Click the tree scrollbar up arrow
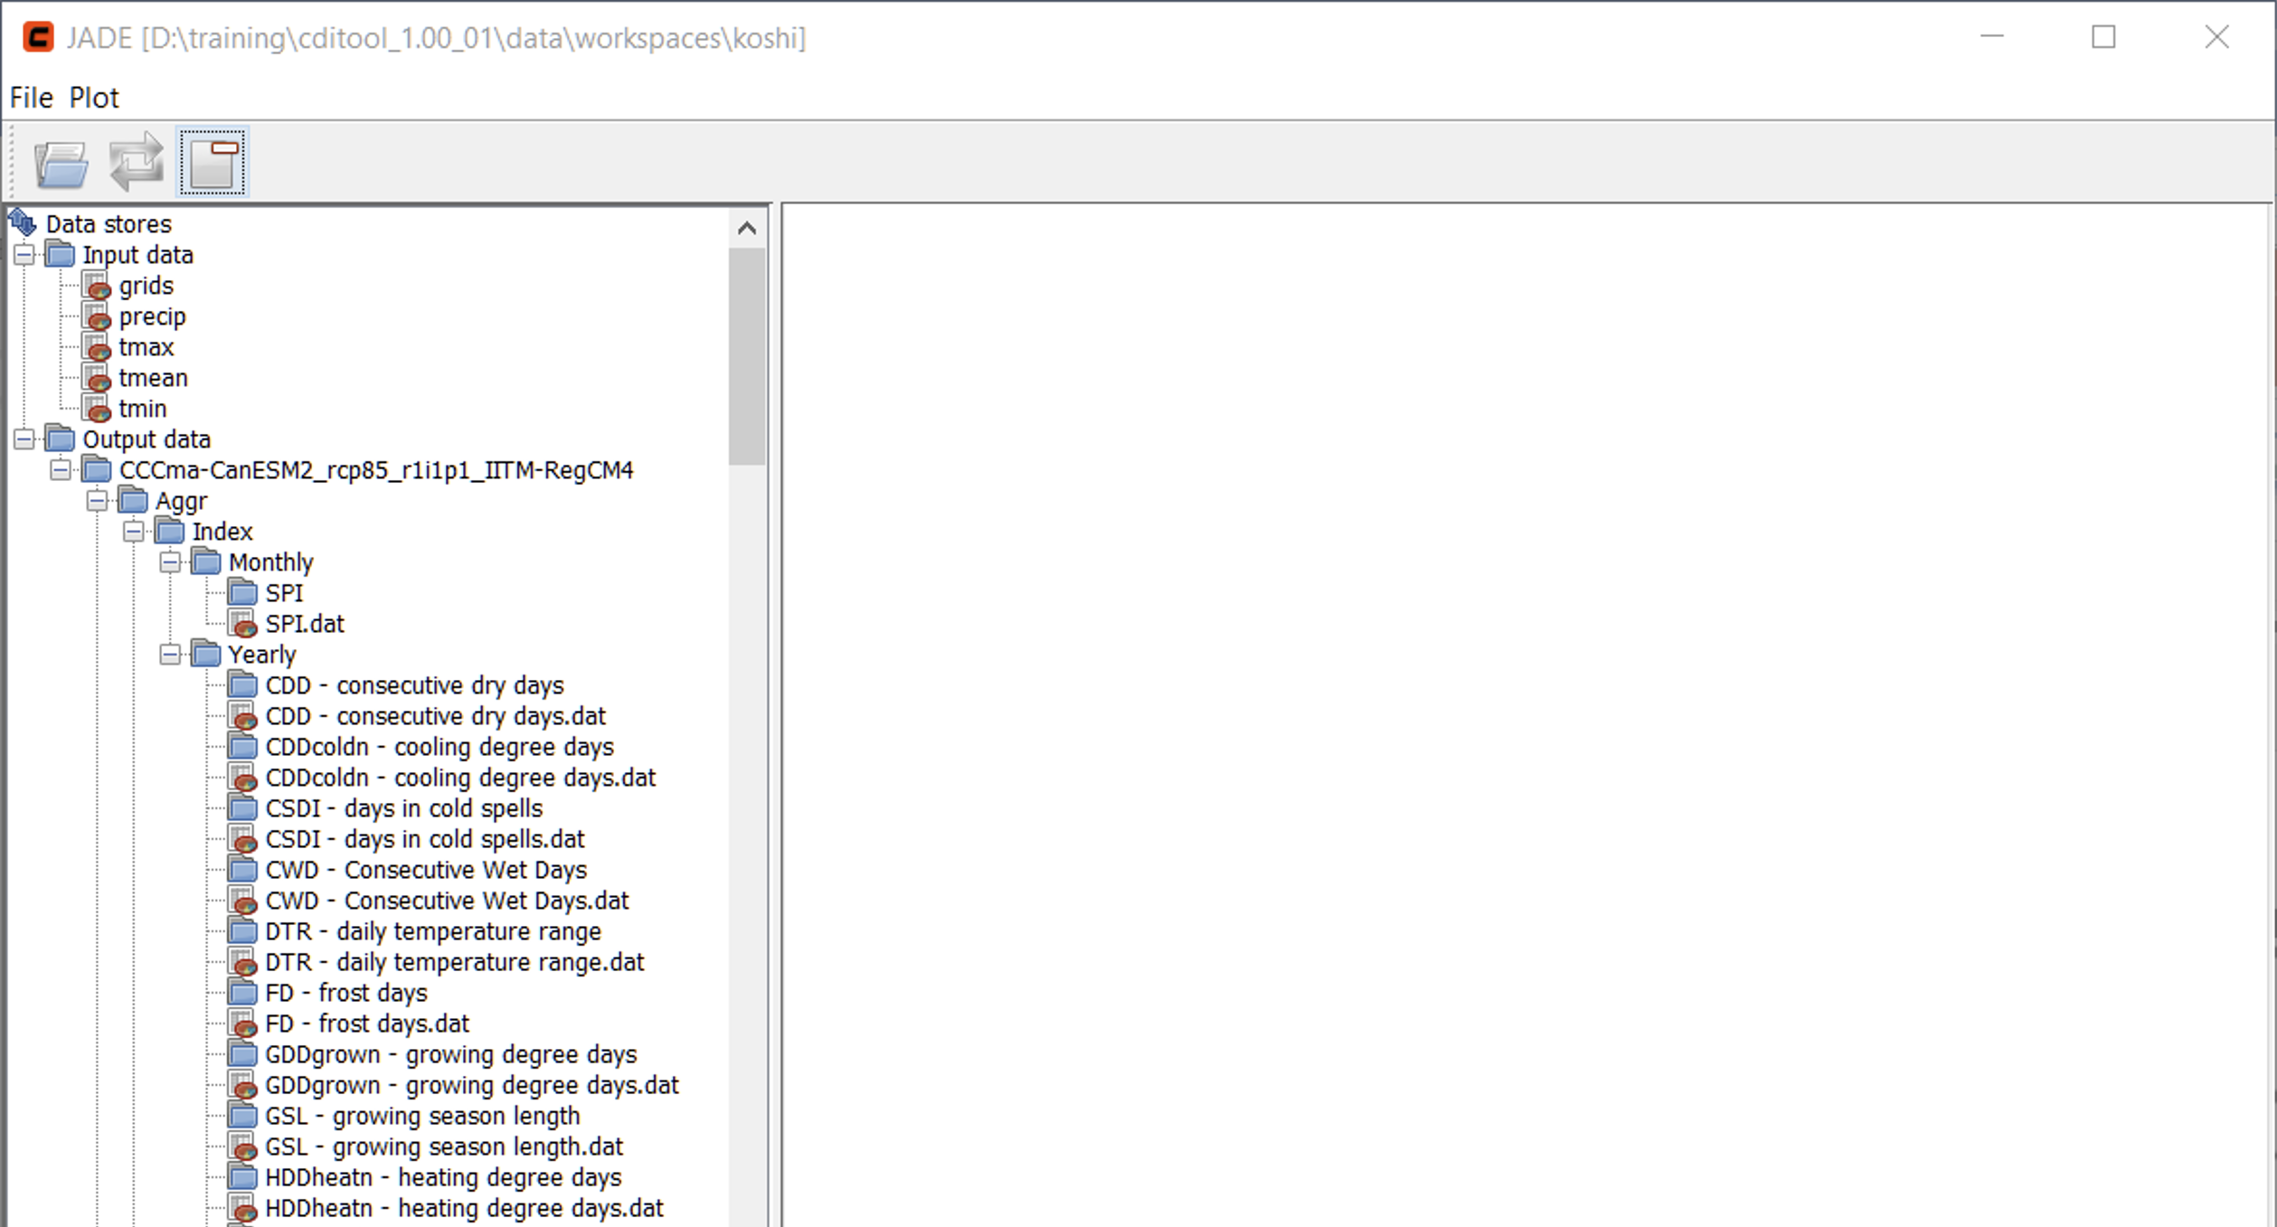This screenshot has width=2277, height=1227. [x=747, y=228]
